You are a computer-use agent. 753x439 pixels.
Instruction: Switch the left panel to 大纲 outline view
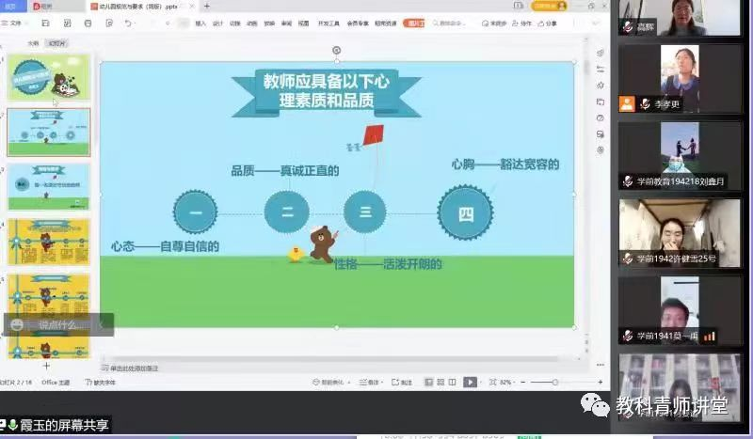[33, 43]
